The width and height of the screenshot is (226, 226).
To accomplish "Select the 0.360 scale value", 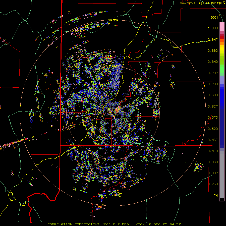I will click(x=213, y=162).
